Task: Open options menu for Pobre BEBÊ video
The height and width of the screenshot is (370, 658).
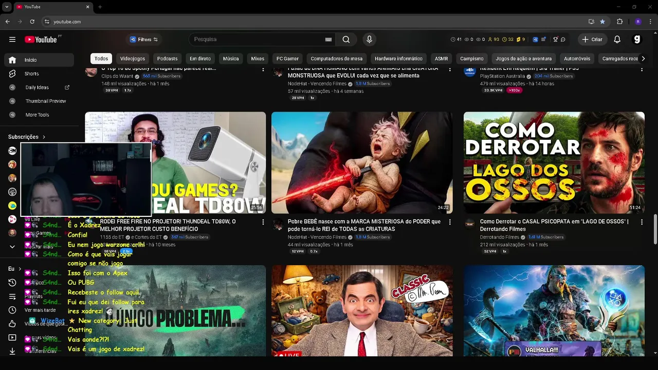Action: point(450,222)
